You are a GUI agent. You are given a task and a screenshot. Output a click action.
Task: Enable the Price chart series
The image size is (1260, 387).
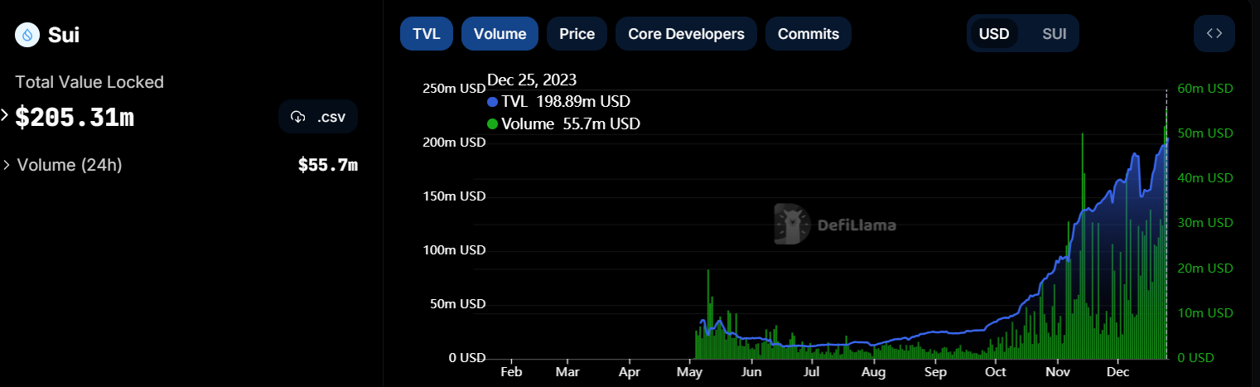577,34
